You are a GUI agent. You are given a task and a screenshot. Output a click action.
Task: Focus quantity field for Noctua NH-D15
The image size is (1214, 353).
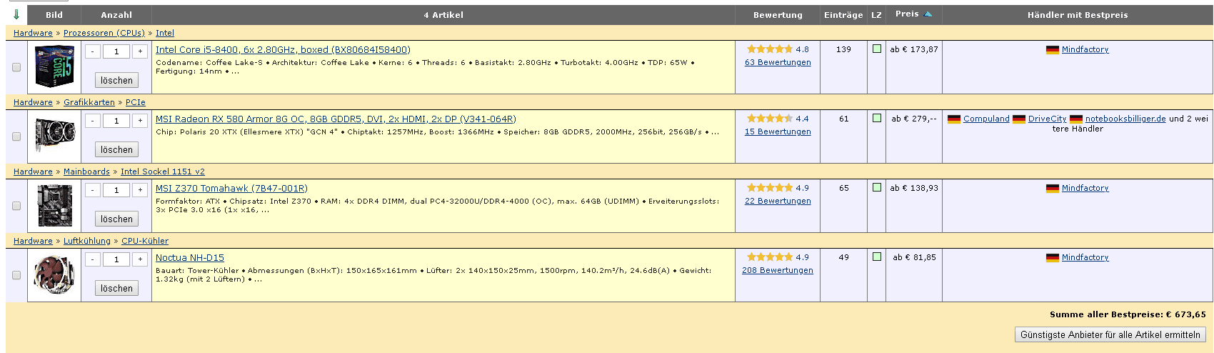click(116, 259)
